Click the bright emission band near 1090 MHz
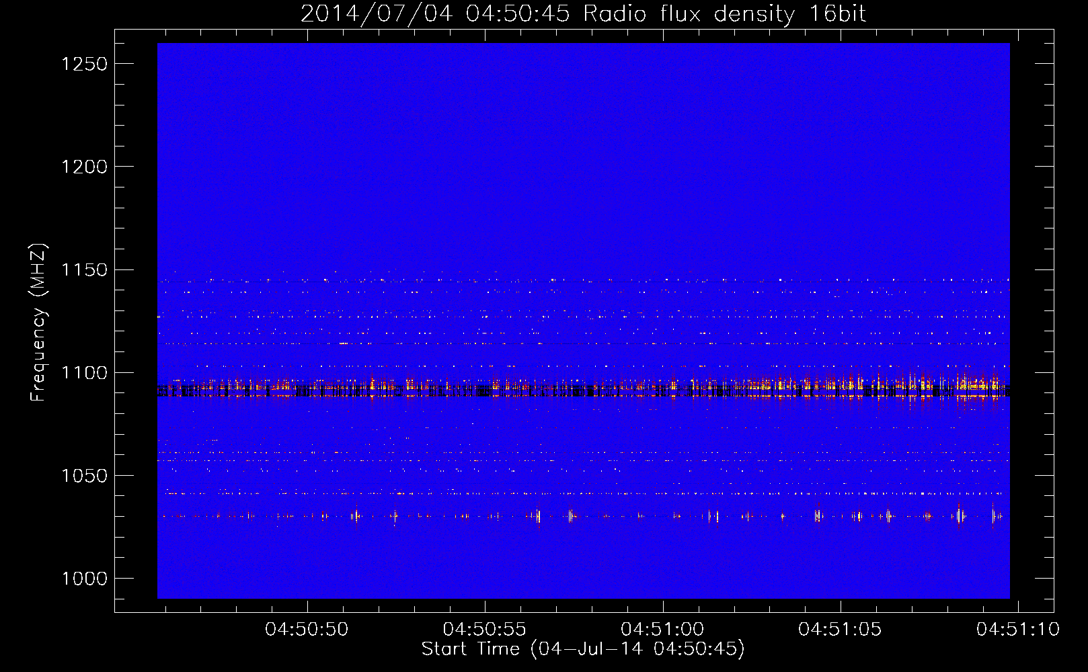Viewport: 1088px width, 672px height. [584, 388]
